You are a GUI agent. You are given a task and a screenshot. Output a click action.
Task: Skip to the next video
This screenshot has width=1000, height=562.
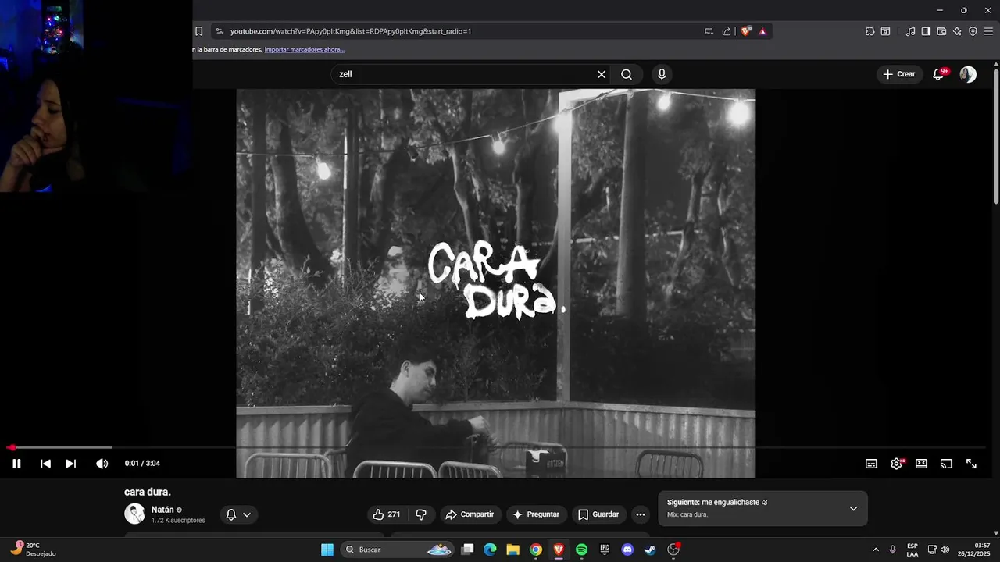coord(70,464)
